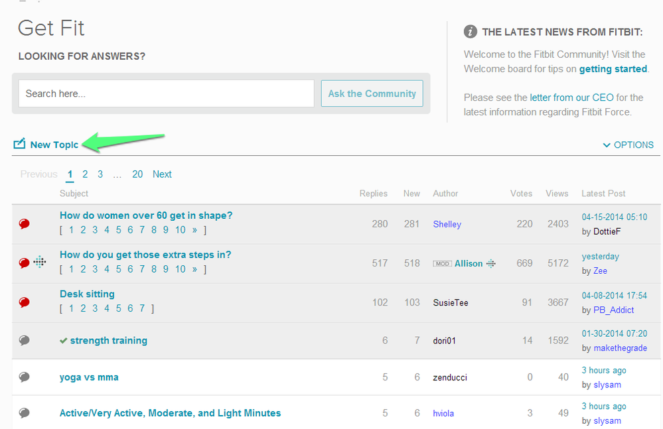Click the Subject column header
The height and width of the screenshot is (429, 663).
(74, 194)
